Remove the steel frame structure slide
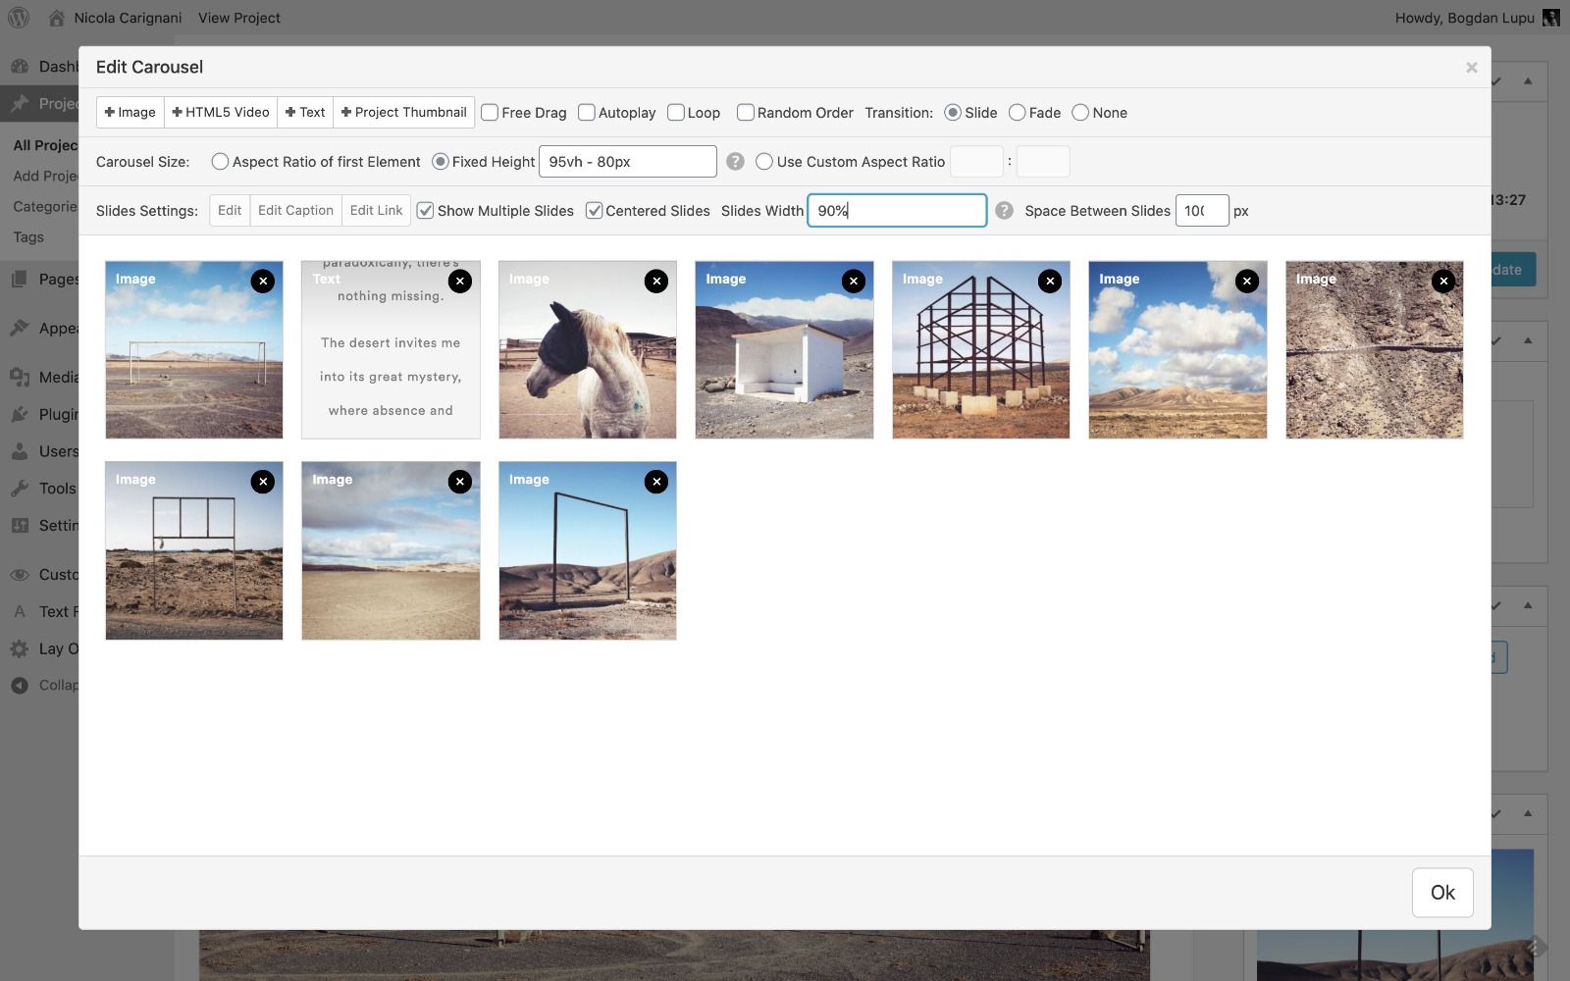This screenshot has height=981, width=1570. tap(1050, 282)
